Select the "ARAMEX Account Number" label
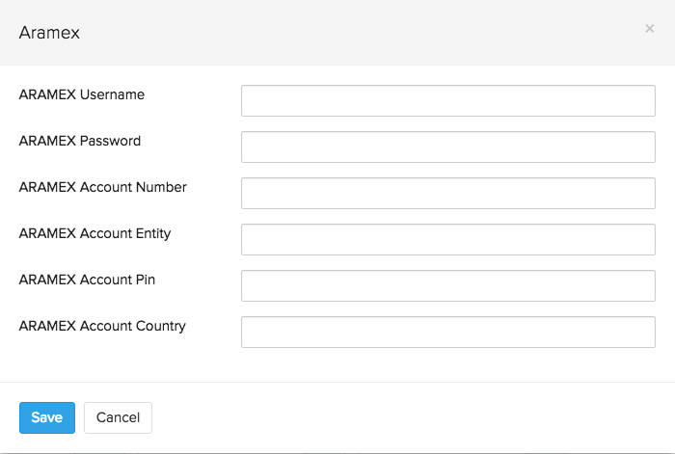 [x=102, y=187]
